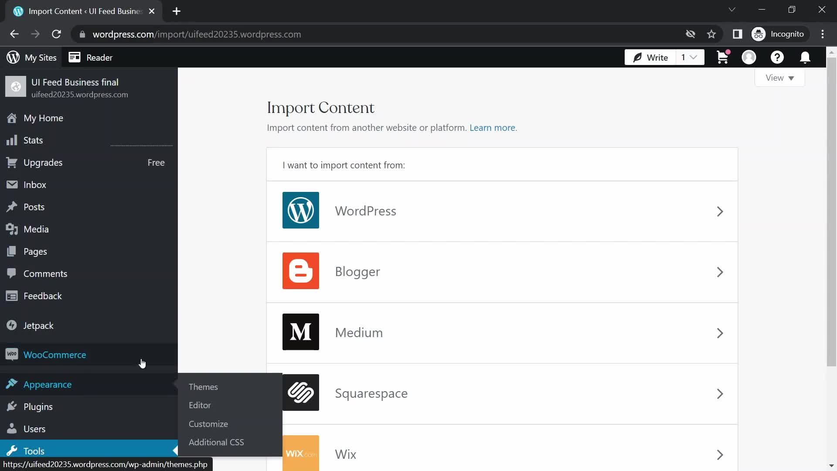Click Appearance in the sidebar
Screen dimensions: 837x471
(47, 384)
